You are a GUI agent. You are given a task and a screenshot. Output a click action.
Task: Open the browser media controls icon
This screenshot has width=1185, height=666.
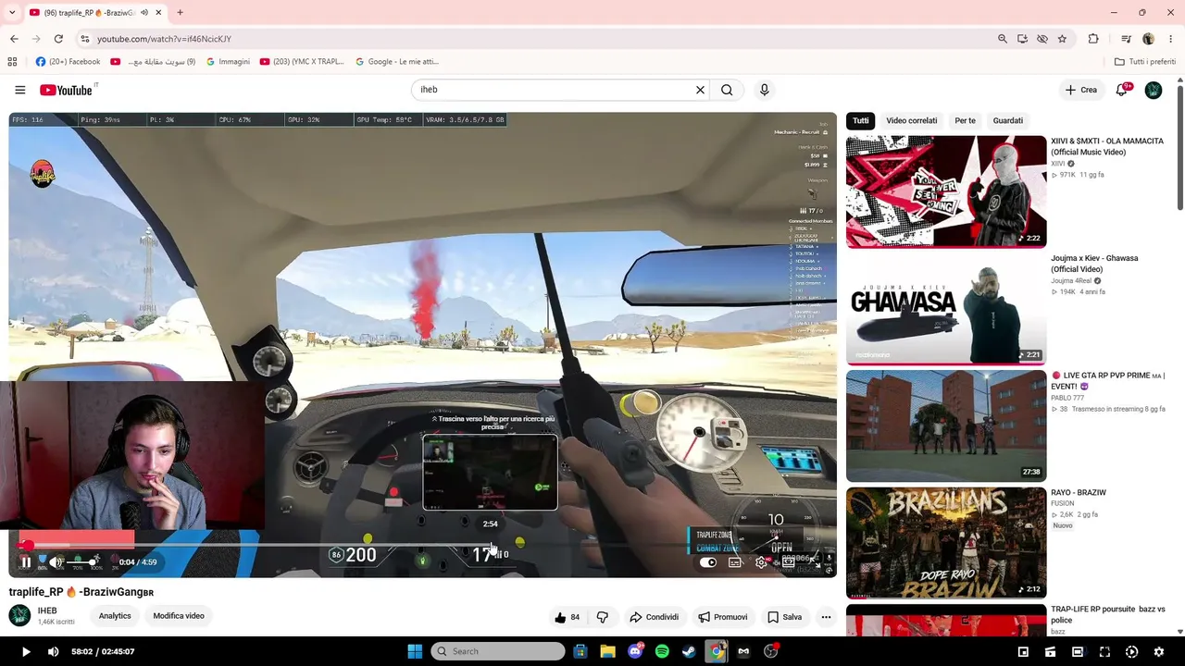point(1126,39)
